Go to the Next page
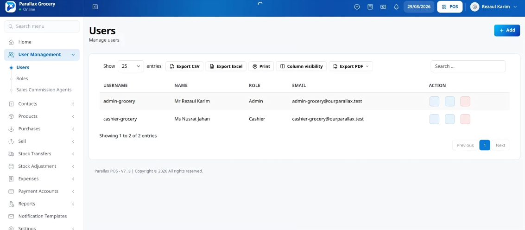 click(x=500, y=145)
